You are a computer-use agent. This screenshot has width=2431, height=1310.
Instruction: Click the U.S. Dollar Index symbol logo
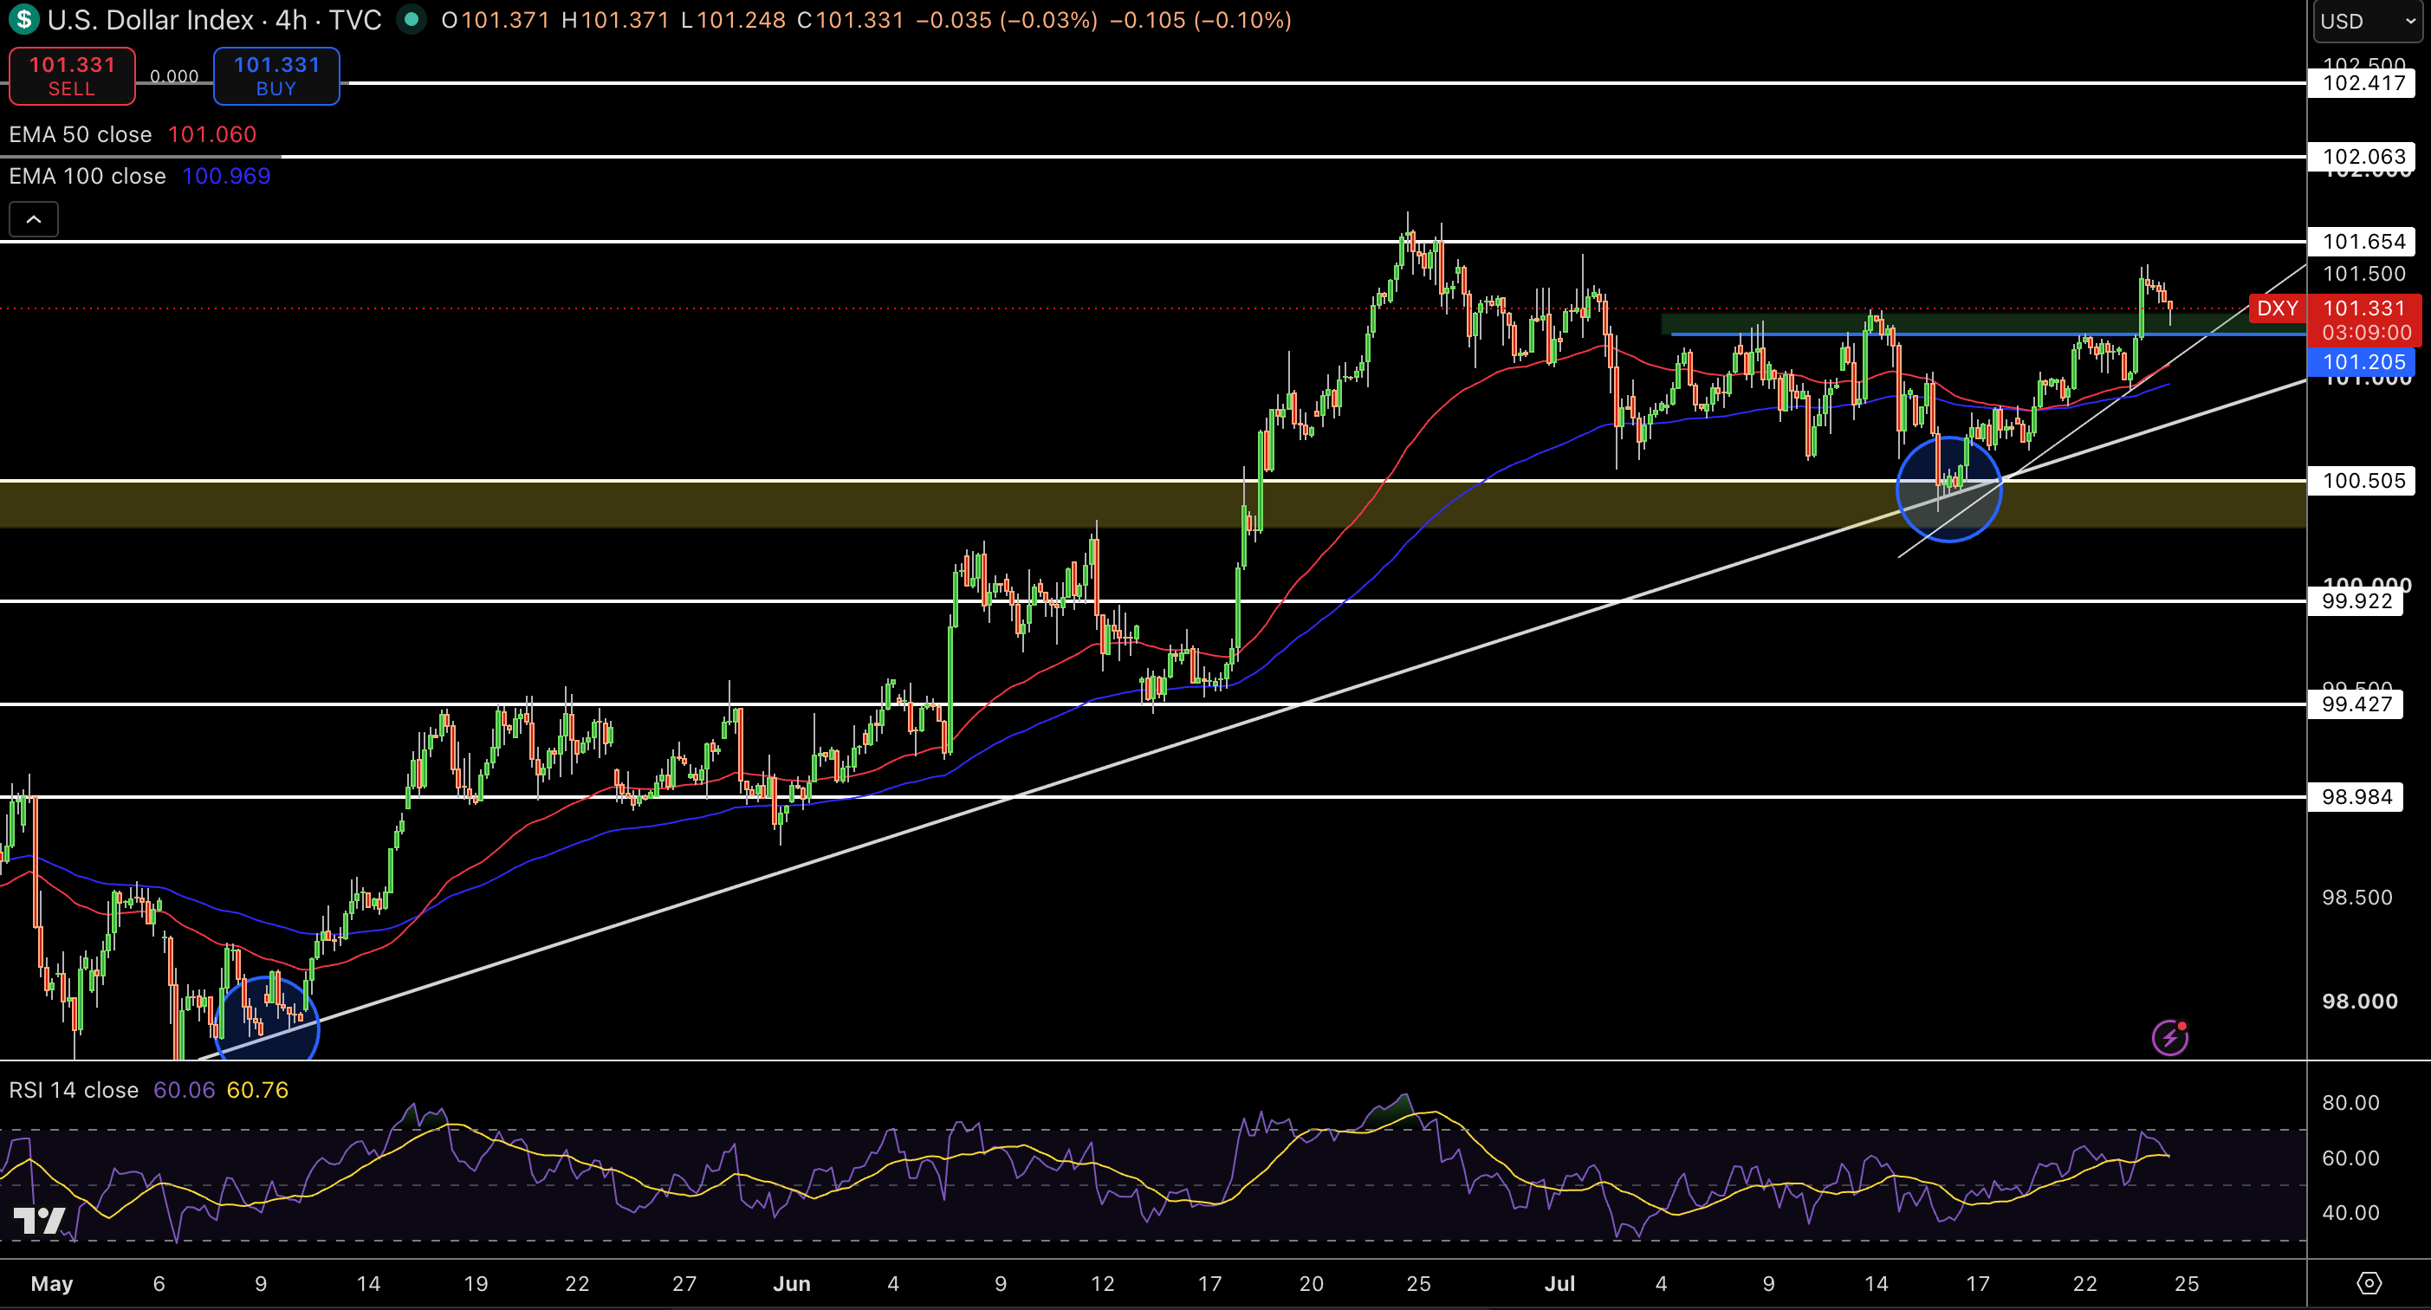pyautogui.click(x=23, y=19)
